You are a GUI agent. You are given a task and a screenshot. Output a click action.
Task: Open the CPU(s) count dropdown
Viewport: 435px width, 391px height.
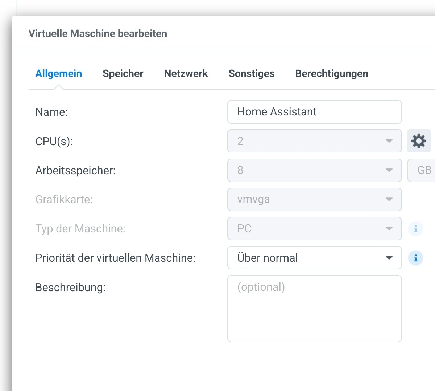pyautogui.click(x=314, y=141)
